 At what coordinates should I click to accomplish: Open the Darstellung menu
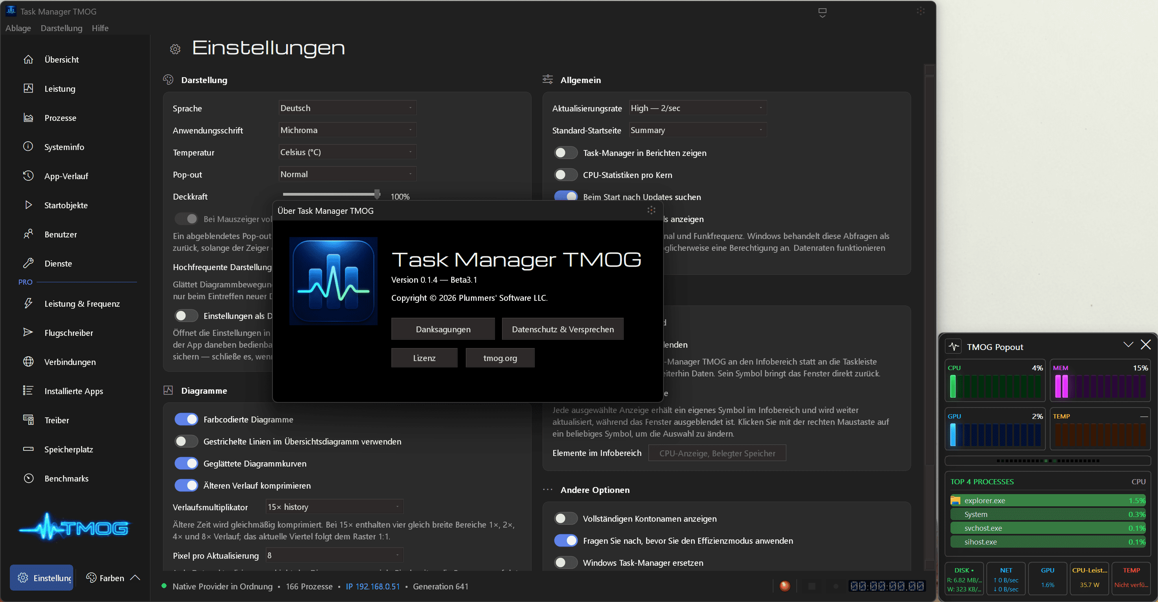(61, 28)
